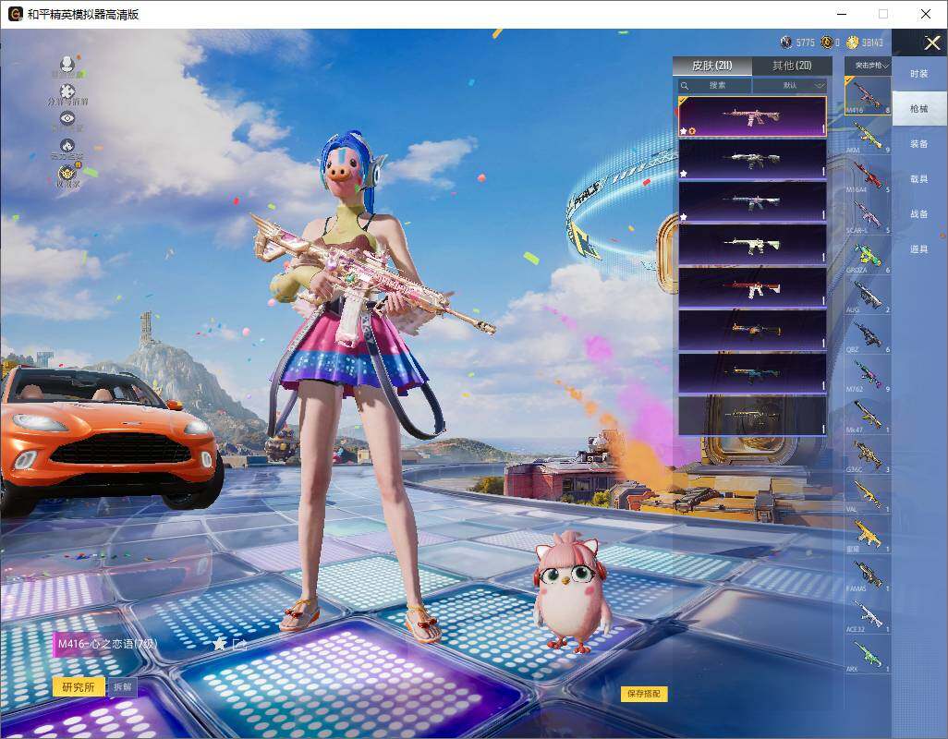Click the emulator app icon in title bar

15,14
